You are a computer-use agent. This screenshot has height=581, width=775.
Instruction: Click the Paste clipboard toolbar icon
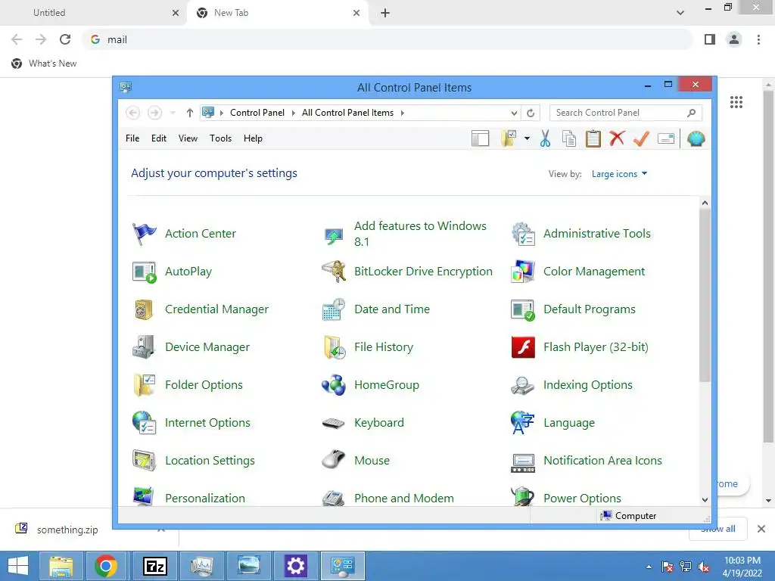click(593, 139)
